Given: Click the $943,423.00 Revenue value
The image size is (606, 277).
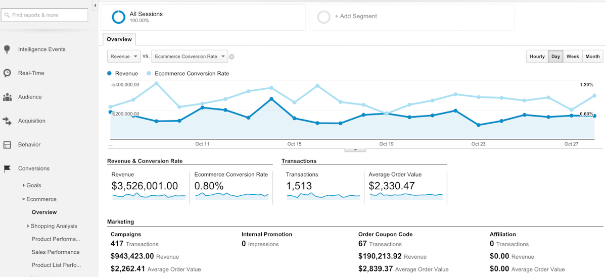Looking at the screenshot, I should coord(145,256).
